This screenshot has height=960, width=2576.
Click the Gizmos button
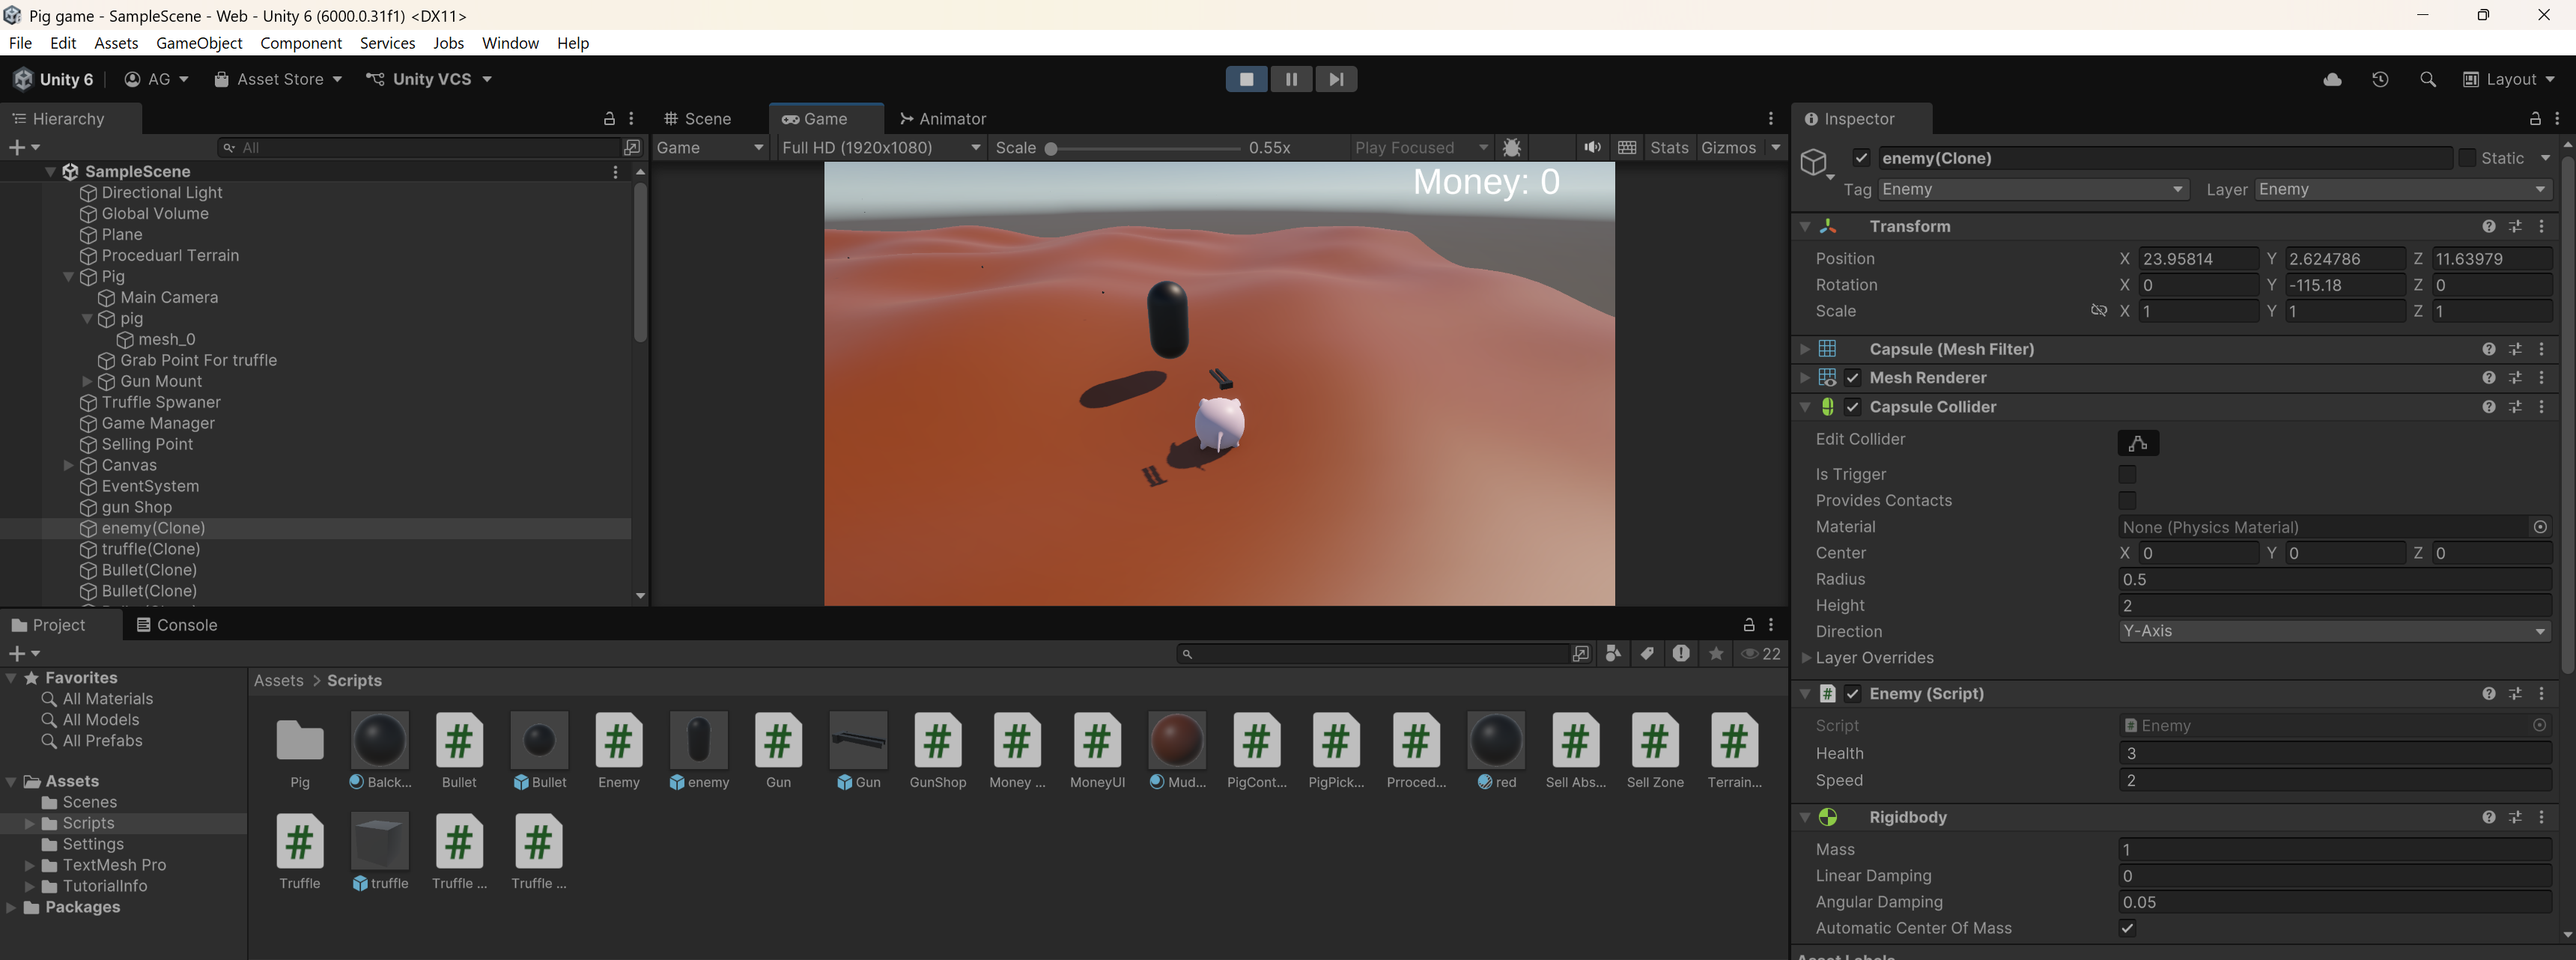1728,147
